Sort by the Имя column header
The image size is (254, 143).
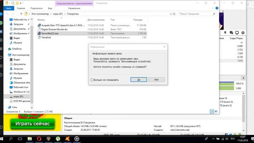41,20
